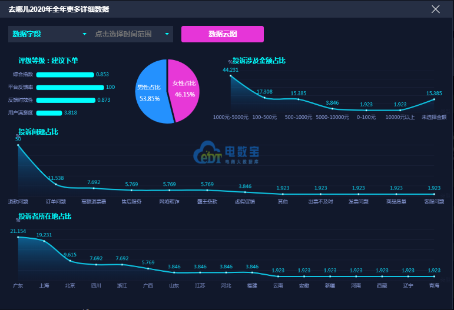Click the 广东 data point at 21.154

pos(18,237)
